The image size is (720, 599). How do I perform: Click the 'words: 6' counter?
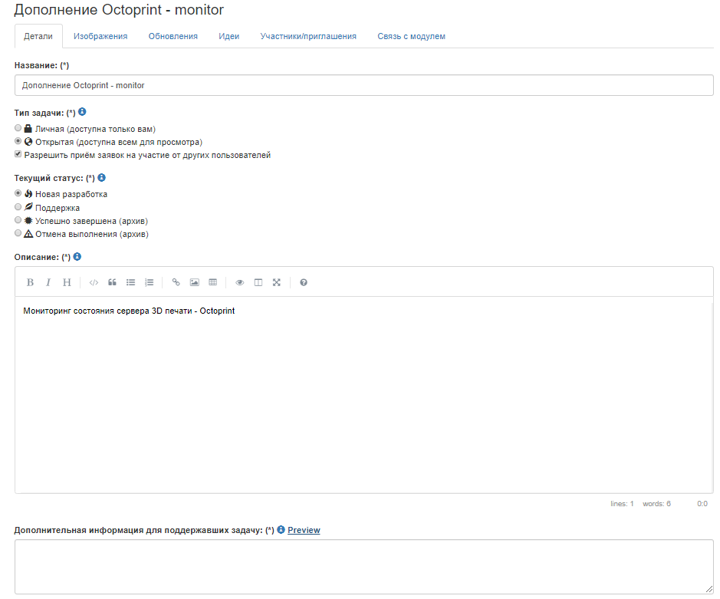pos(656,504)
